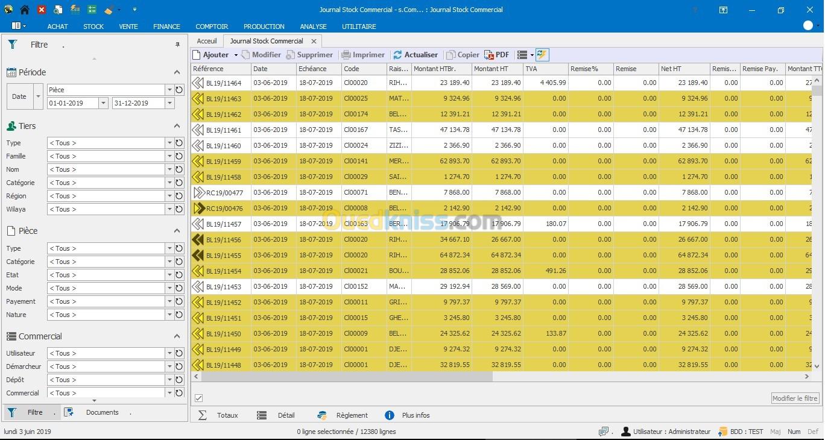Toggle the filter enabled checkbox below grid
The width and height of the screenshot is (825, 440).
(x=198, y=398)
